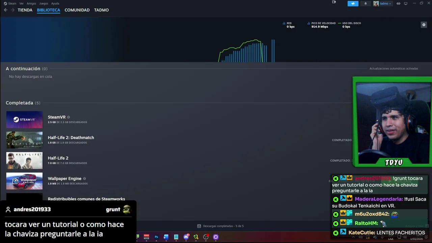Click 'Actualizaciones automáticas activadas' text
The height and width of the screenshot is (243, 432).
(x=394, y=69)
